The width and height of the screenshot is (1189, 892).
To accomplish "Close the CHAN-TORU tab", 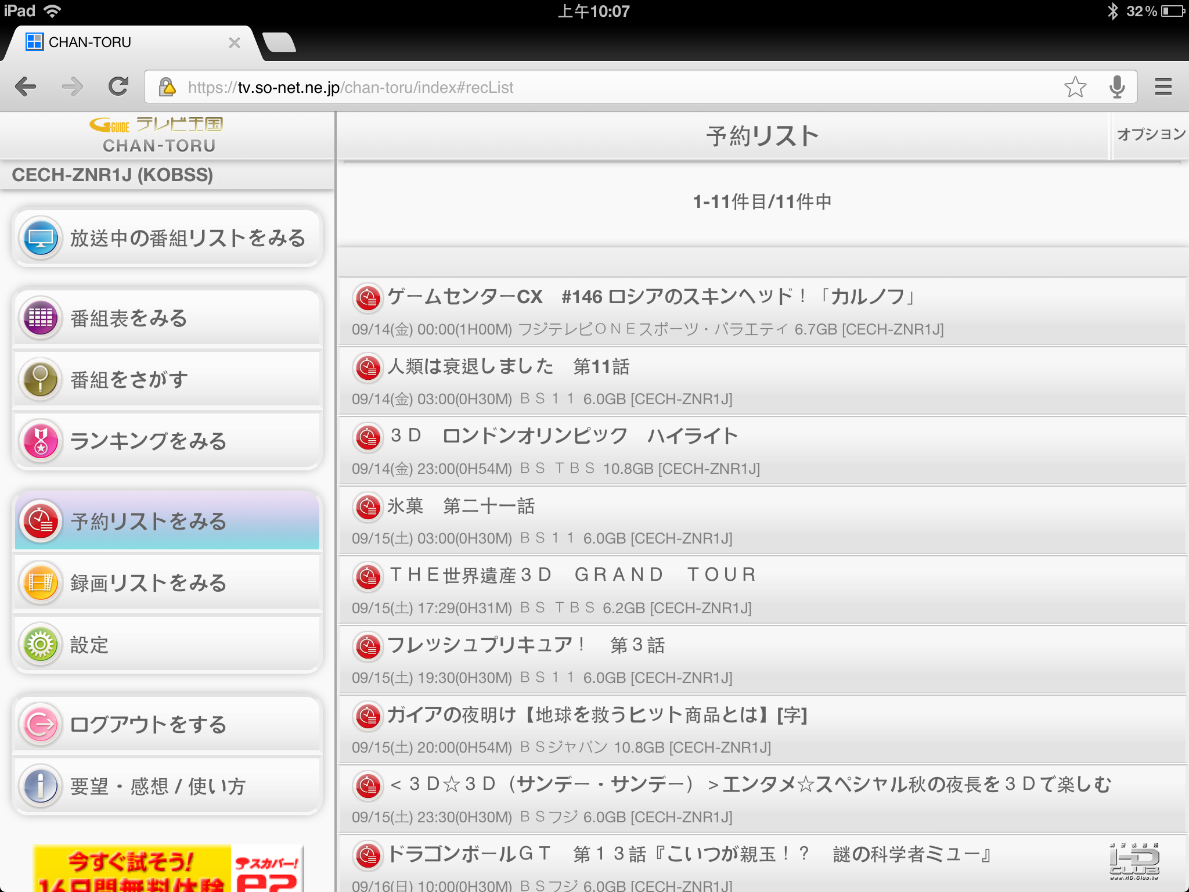I will coord(235,43).
